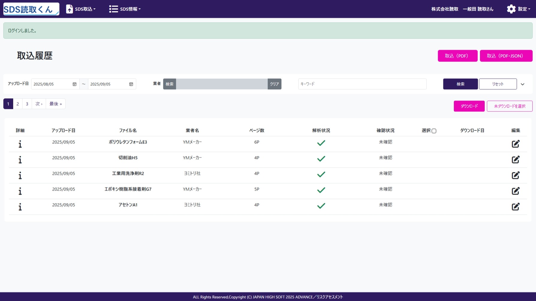Edit the ポリウレタンフォームE3 record

(x=515, y=144)
